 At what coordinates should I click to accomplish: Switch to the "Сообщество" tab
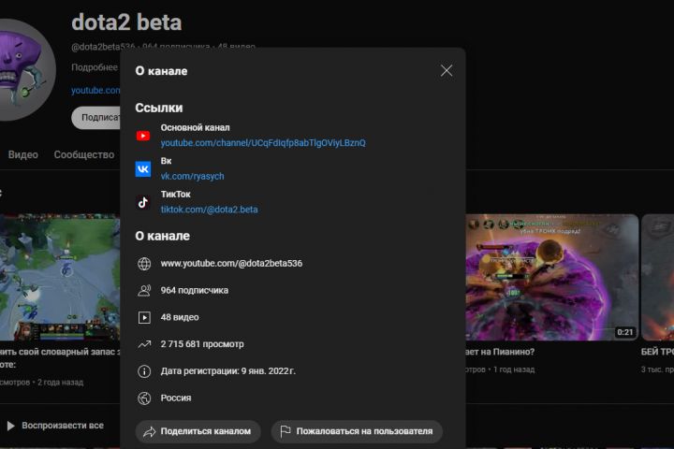tap(84, 154)
